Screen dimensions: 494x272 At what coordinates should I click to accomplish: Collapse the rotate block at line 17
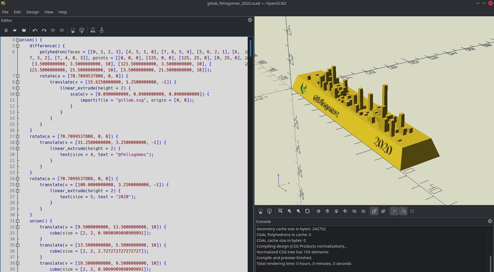pyautogui.click(x=18, y=137)
